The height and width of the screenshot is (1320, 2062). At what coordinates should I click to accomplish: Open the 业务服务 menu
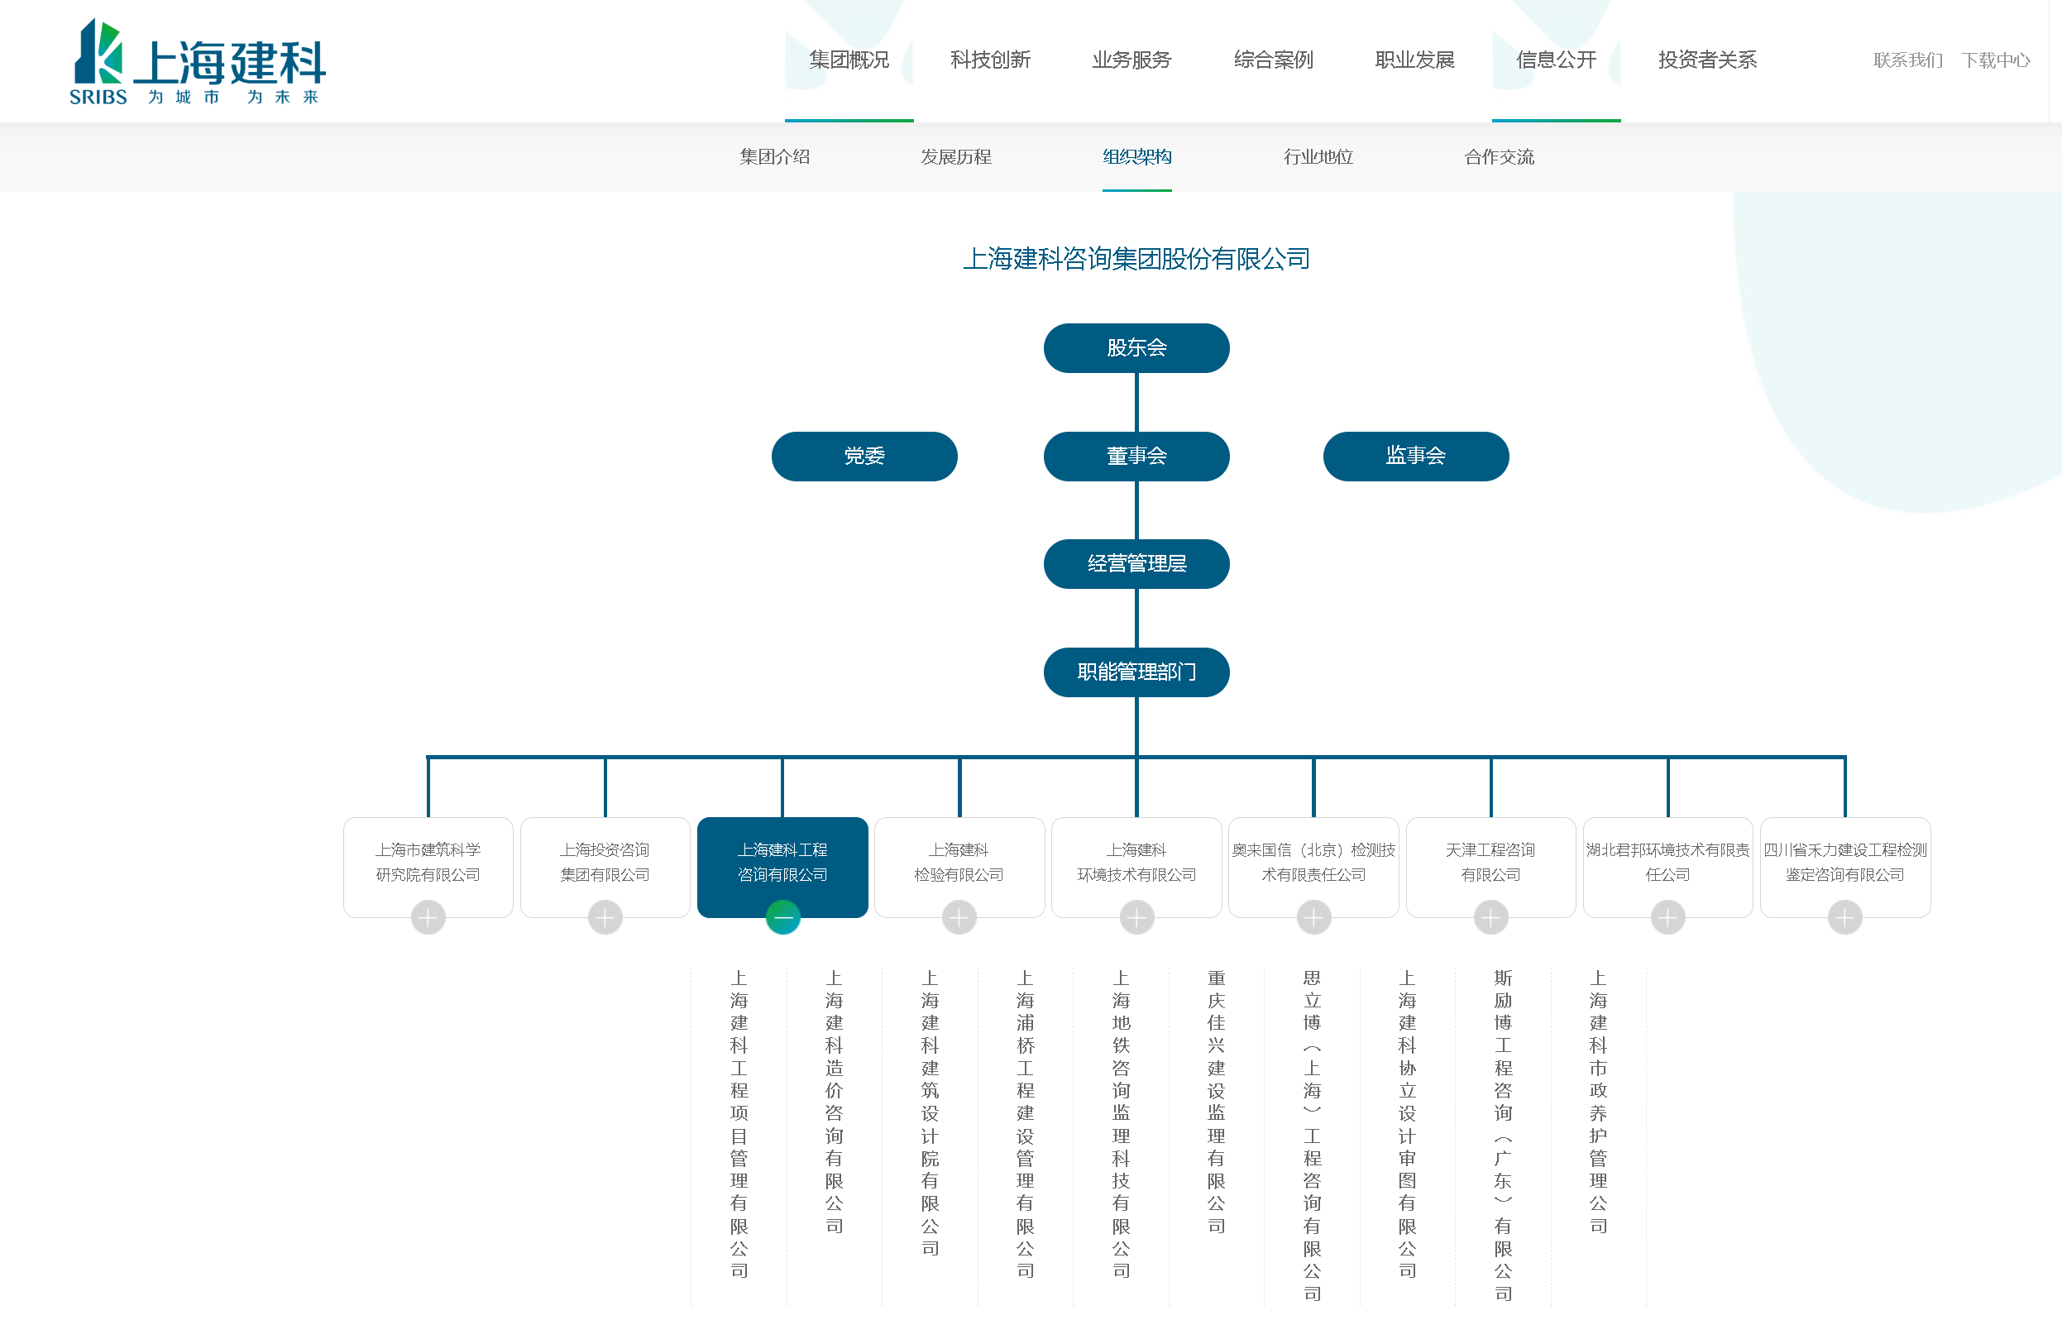[1131, 60]
